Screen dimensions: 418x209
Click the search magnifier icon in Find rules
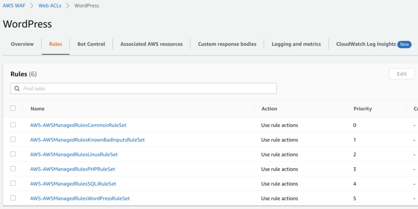coord(17,89)
